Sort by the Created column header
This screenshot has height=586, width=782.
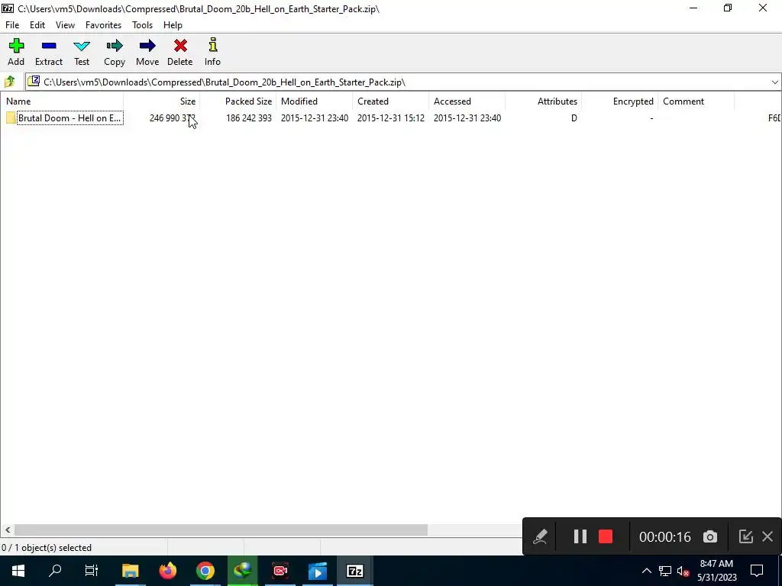point(390,101)
